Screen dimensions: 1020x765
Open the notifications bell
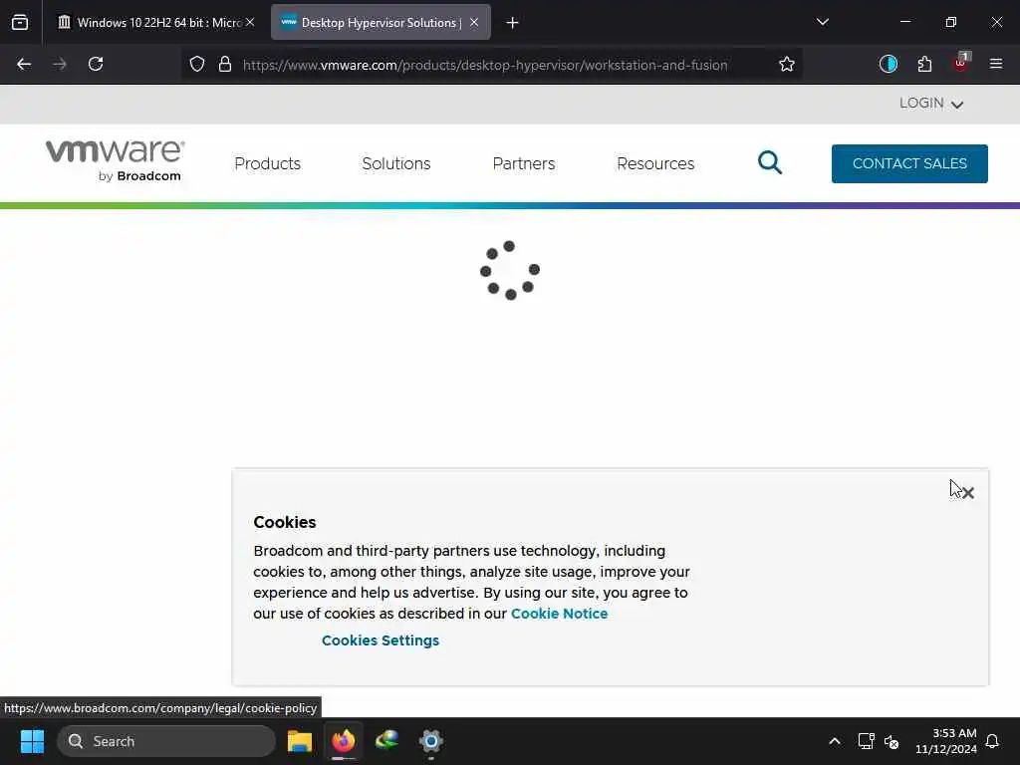click(992, 741)
